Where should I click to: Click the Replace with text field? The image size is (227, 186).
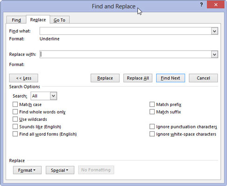[125, 54]
